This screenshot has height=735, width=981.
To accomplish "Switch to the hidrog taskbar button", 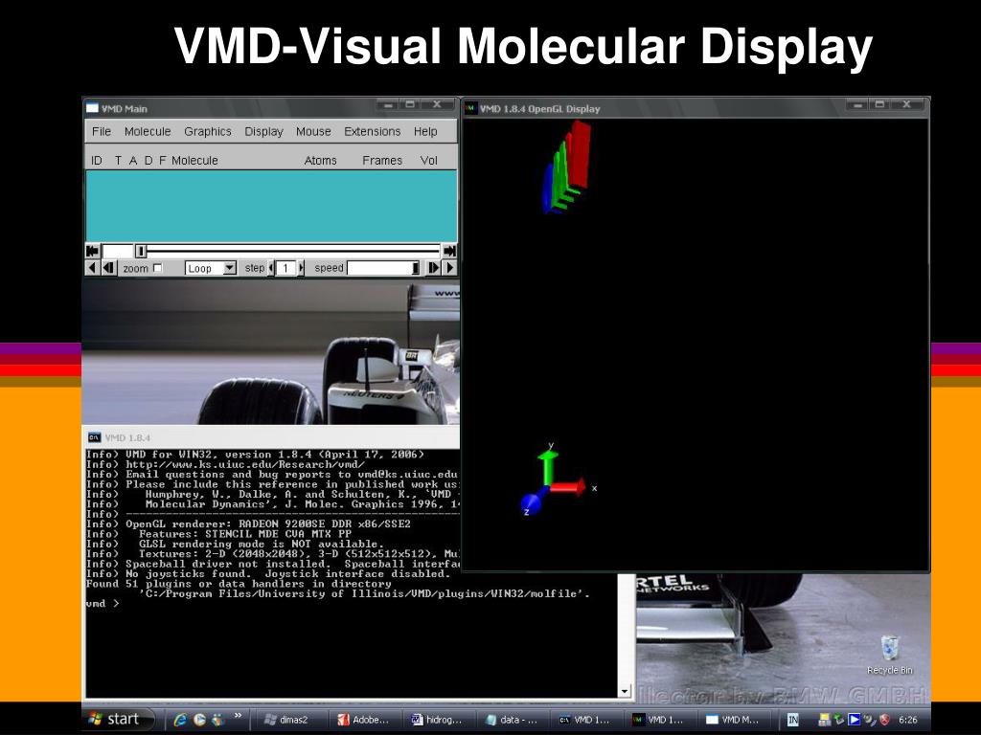I will coord(437,720).
